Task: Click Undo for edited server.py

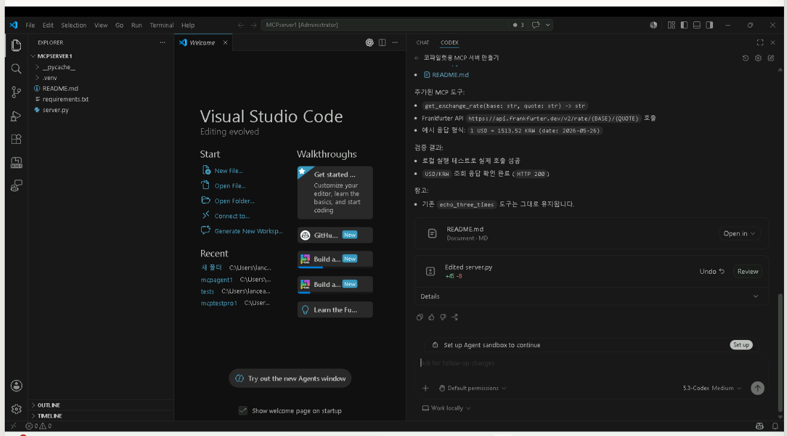Action: 712,271
